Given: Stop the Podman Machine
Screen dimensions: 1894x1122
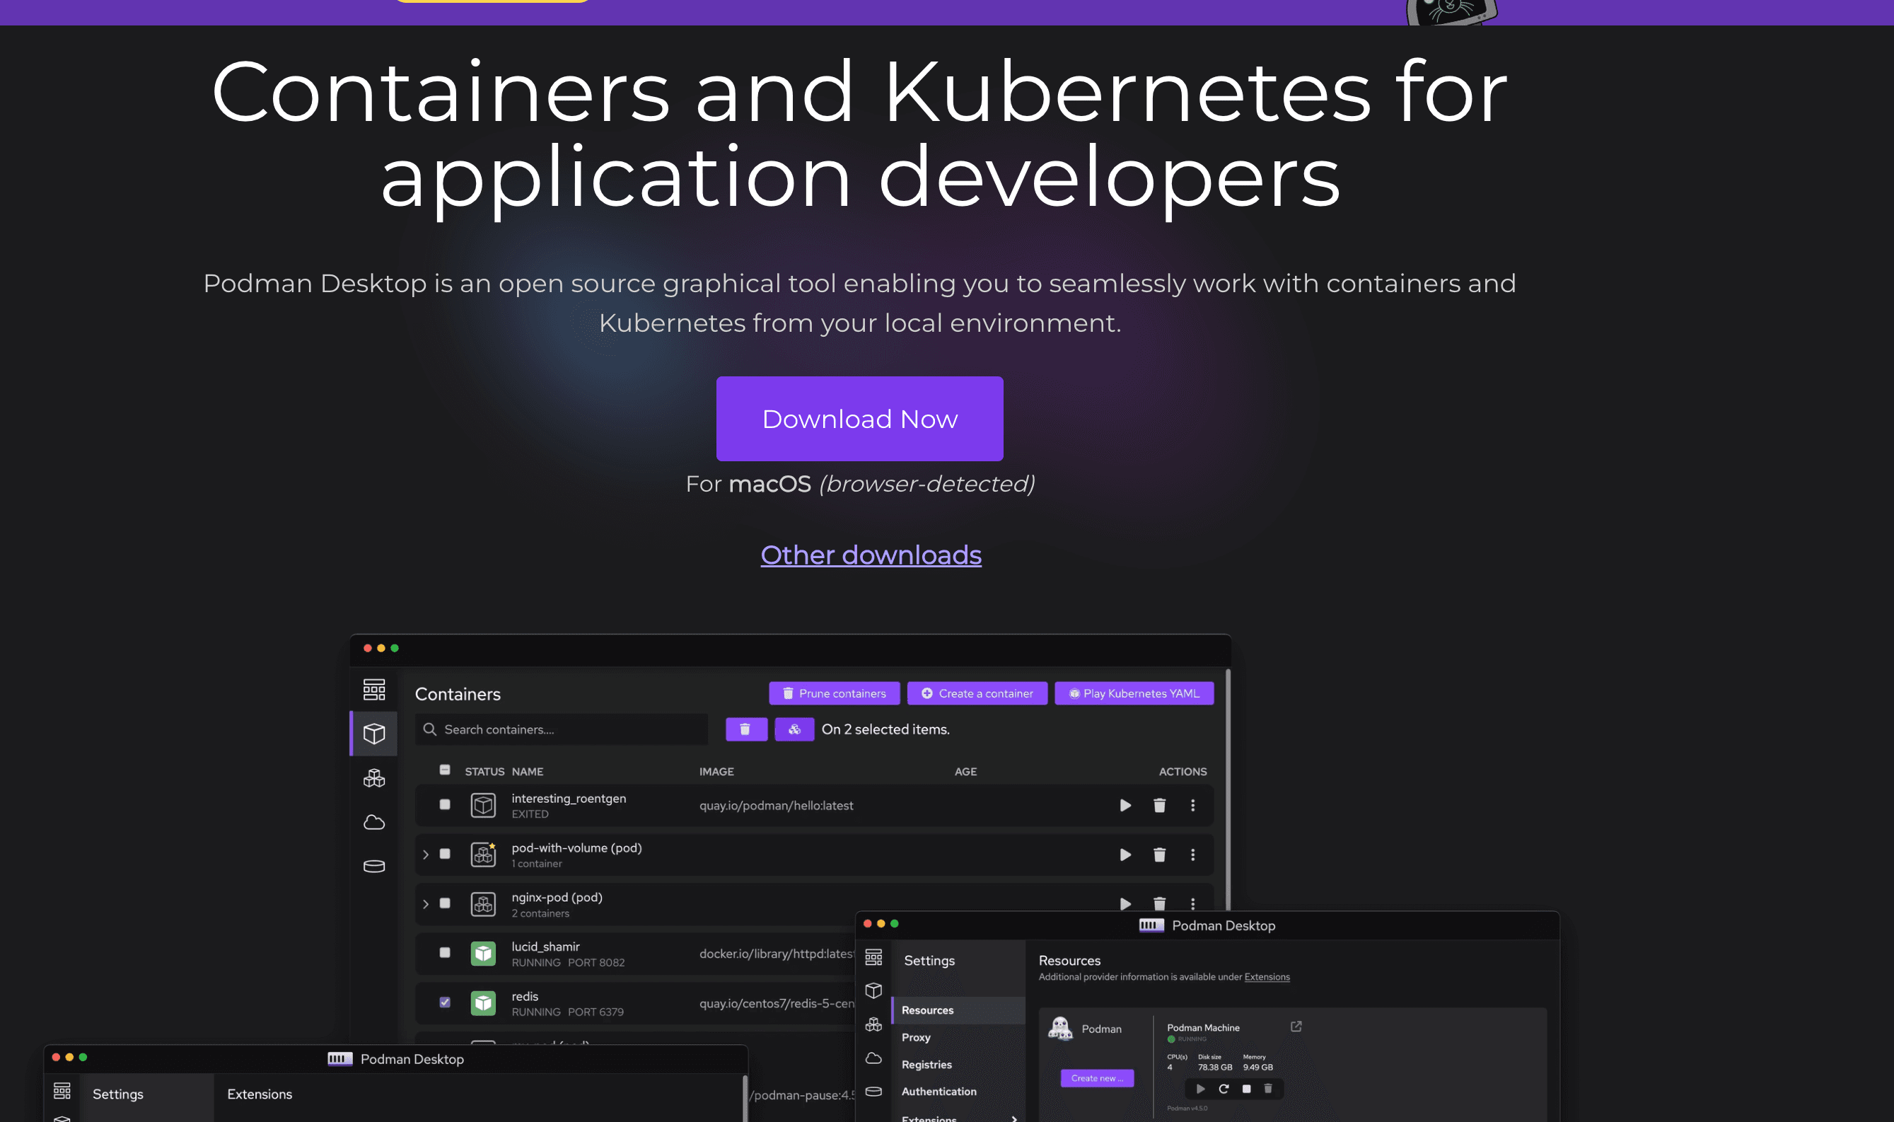Looking at the screenshot, I should click(x=1246, y=1089).
